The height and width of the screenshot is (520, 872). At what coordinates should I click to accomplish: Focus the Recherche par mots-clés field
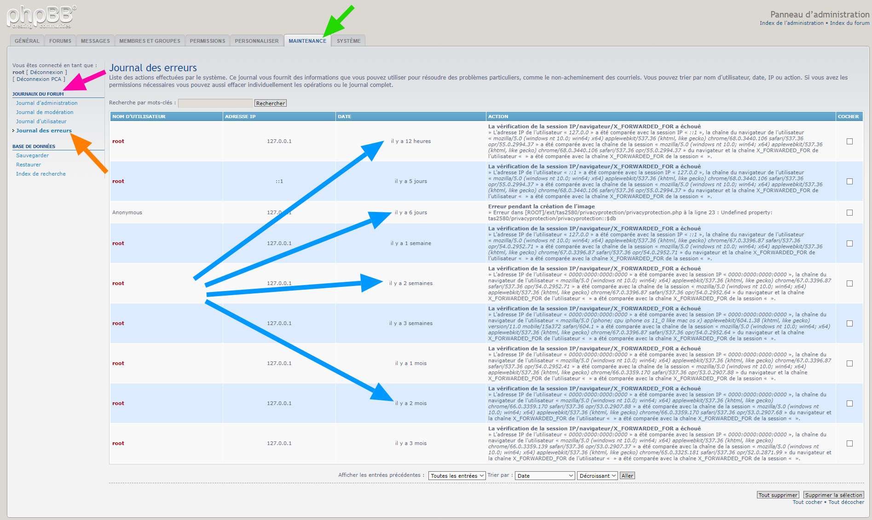215,103
